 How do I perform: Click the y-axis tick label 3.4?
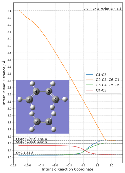point(10,11)
